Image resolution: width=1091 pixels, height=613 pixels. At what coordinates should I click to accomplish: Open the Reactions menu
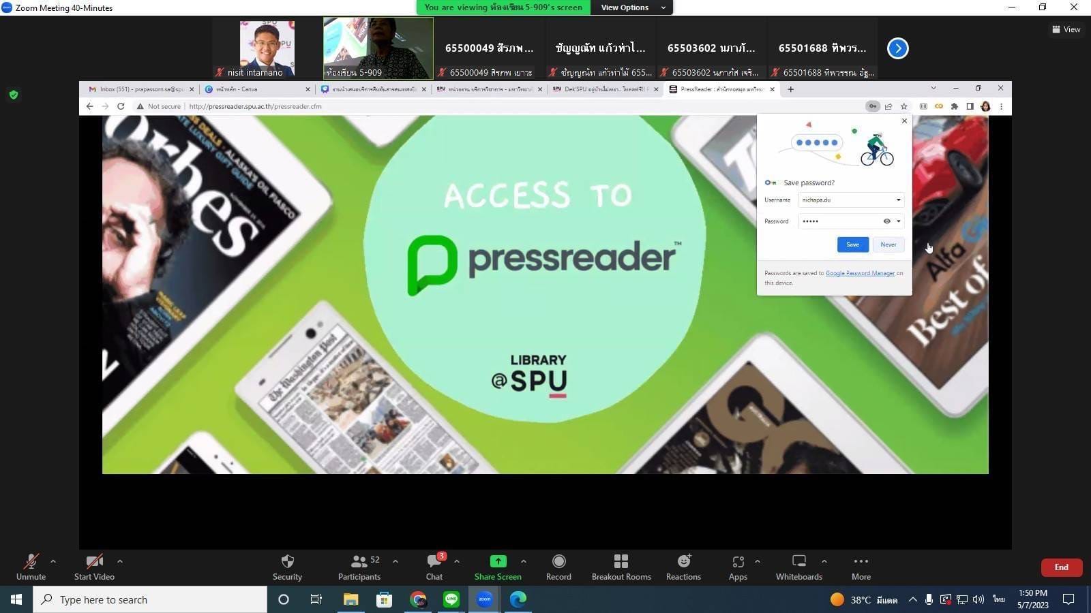pos(683,562)
